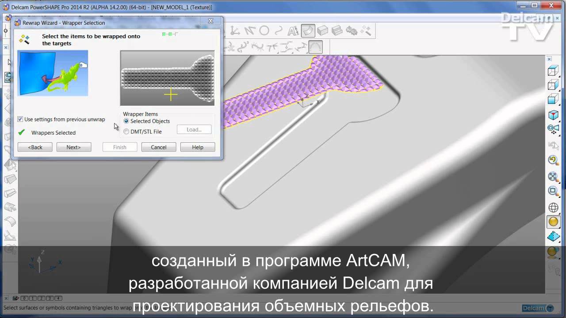Click the Delcam logo in status bar
This screenshot has height=318, width=566.
pyautogui.click(x=538, y=308)
